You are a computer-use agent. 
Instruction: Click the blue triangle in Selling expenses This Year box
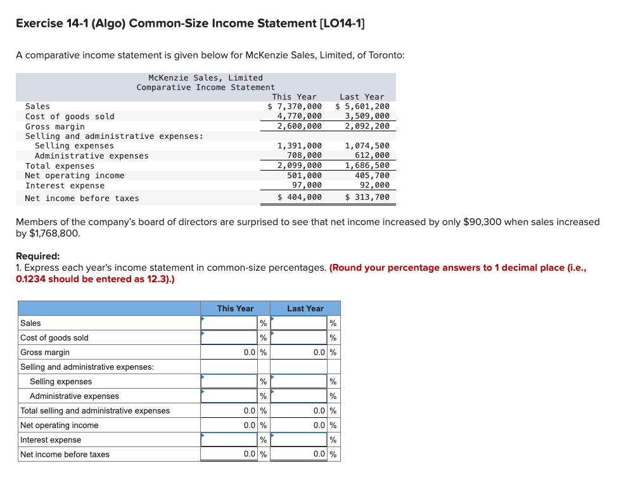point(204,378)
